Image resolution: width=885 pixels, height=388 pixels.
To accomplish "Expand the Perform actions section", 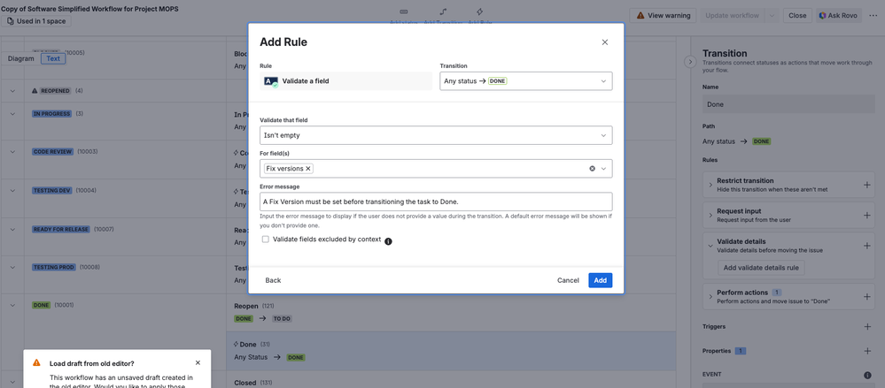I will tap(710, 297).
